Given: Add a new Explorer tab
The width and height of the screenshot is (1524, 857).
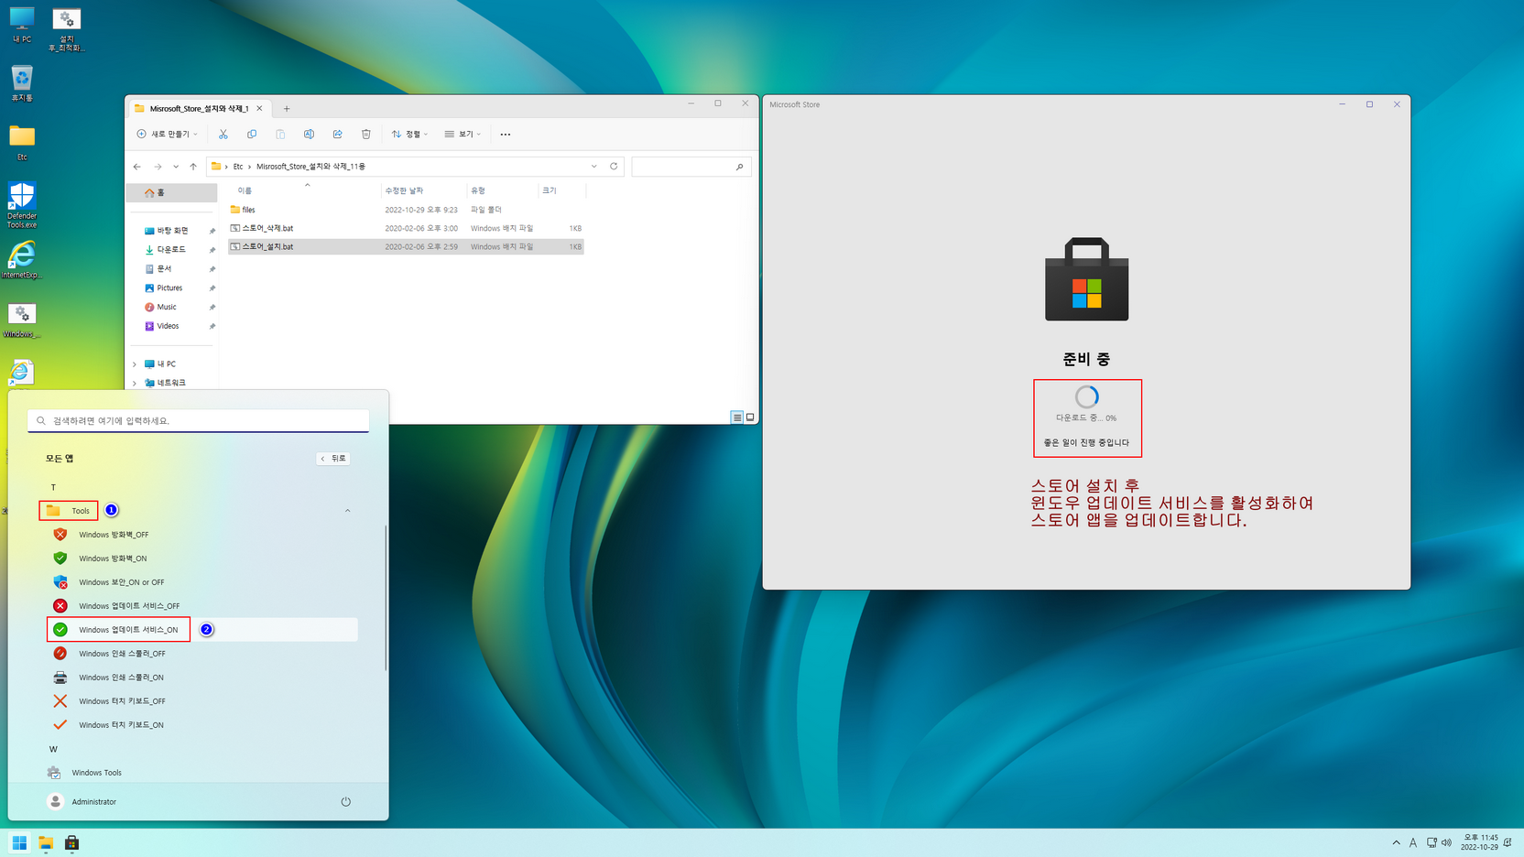Looking at the screenshot, I should click(x=287, y=109).
